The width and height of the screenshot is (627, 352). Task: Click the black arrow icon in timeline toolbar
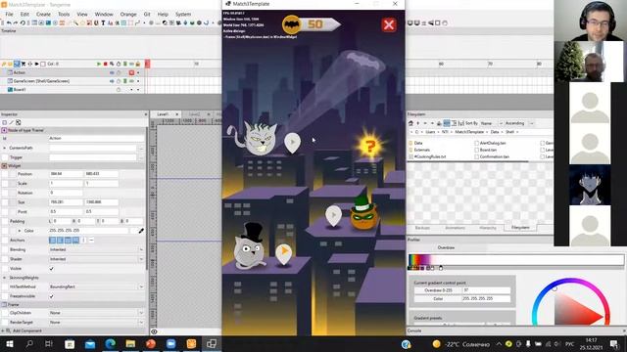coord(37,64)
